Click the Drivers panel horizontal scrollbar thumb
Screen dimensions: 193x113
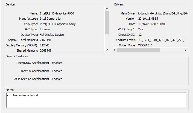pyautogui.click(x=138, y=50)
